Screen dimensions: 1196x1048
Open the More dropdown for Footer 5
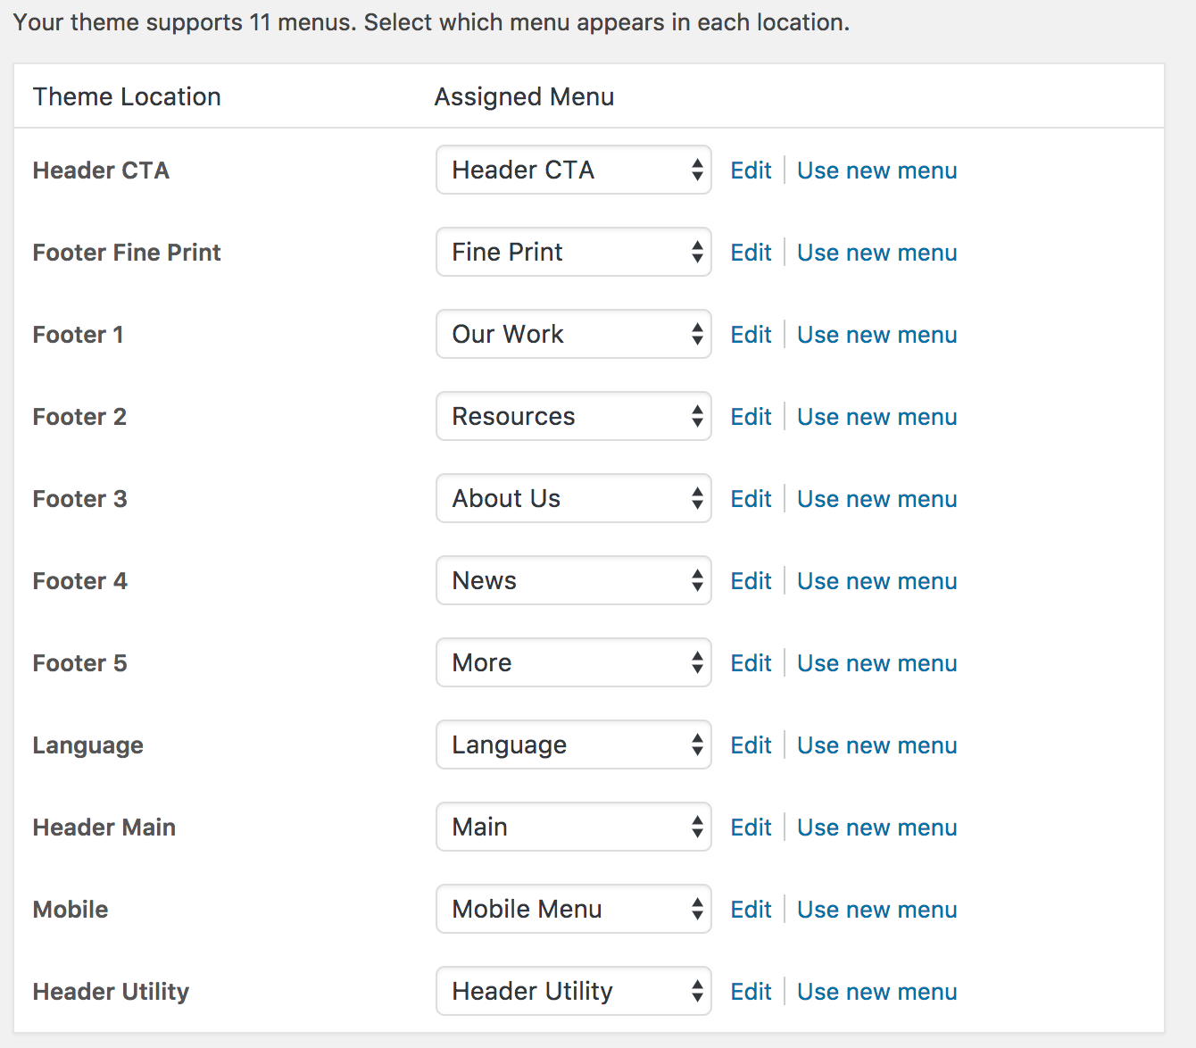click(574, 662)
